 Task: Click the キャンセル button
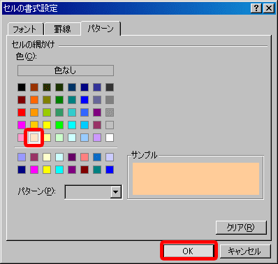pyautogui.click(x=245, y=251)
